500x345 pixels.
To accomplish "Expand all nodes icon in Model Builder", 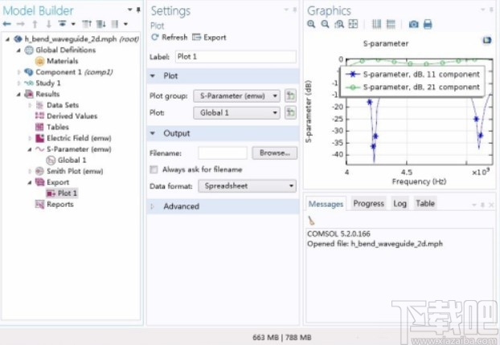I will pyautogui.click(x=100, y=24).
